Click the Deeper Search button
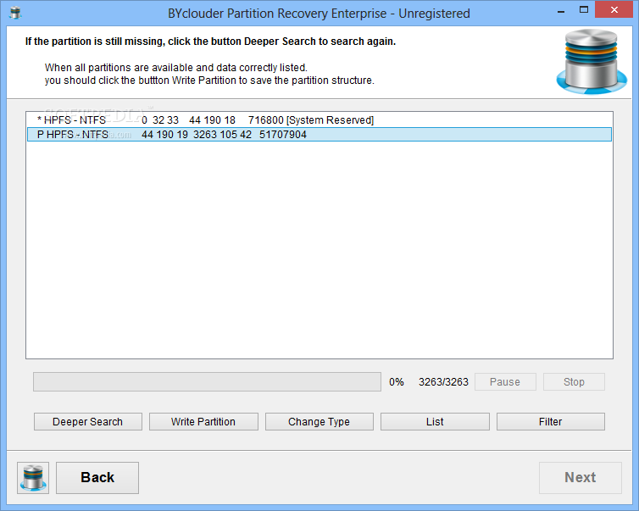This screenshot has width=639, height=511. (x=88, y=422)
